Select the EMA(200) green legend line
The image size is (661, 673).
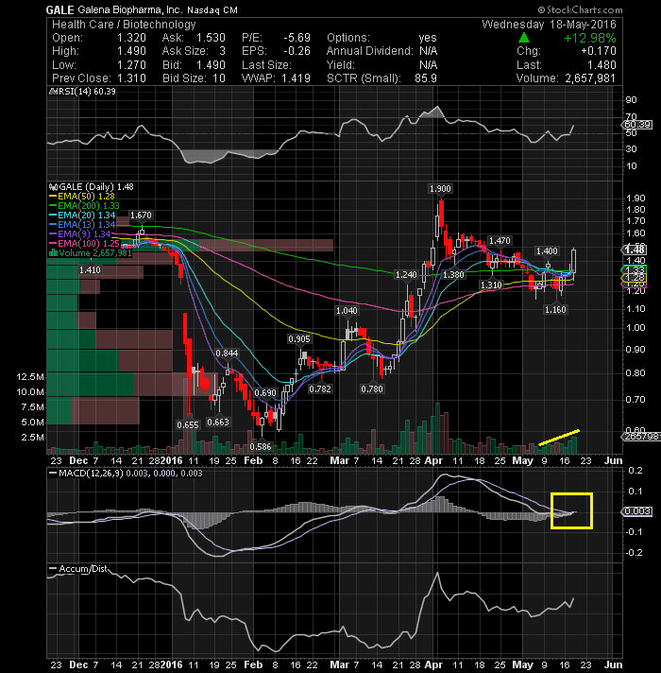[x=53, y=206]
